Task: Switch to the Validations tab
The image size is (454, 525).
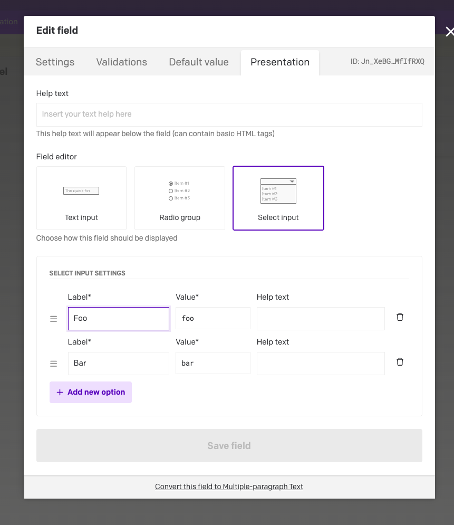Action: point(122,62)
